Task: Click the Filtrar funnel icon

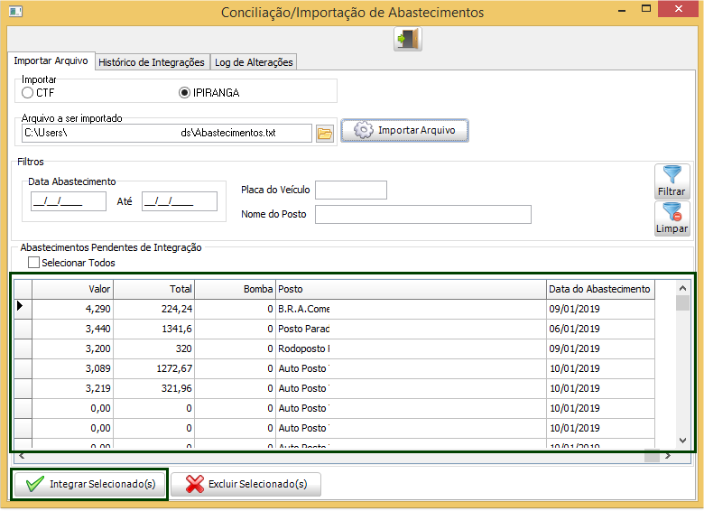Action: click(x=672, y=181)
